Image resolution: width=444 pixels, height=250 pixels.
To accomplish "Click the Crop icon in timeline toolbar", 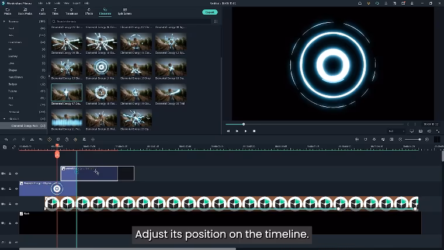I will [41, 139].
